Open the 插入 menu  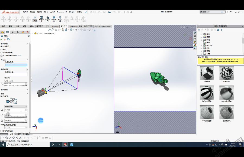click(46, 12)
